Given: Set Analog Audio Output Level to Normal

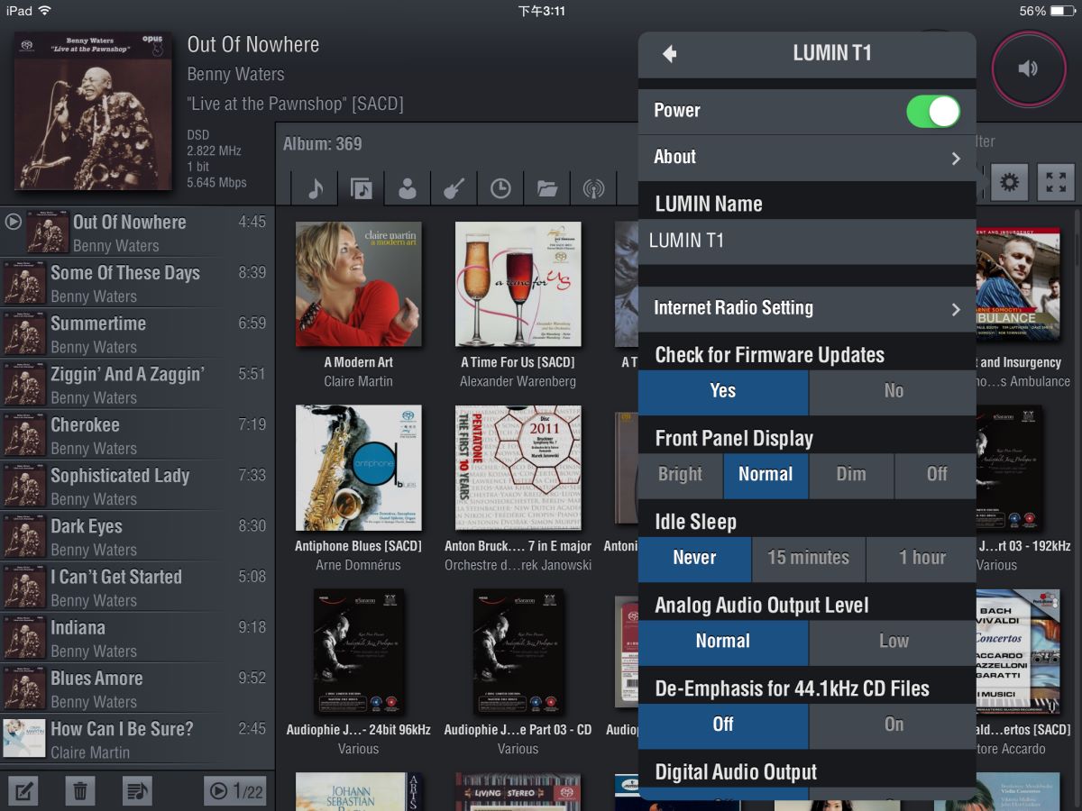Looking at the screenshot, I should click(723, 642).
